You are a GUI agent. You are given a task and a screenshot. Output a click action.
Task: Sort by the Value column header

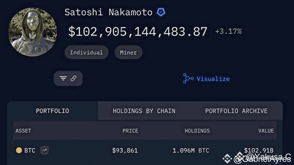(x=266, y=131)
